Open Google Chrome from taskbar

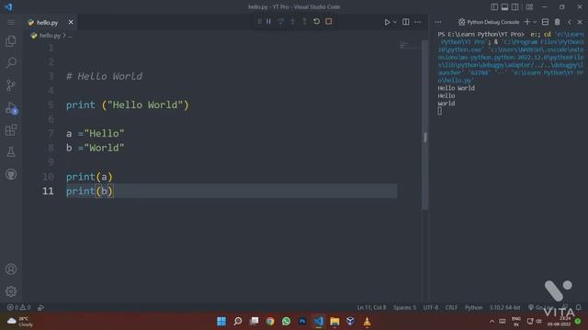(270, 321)
